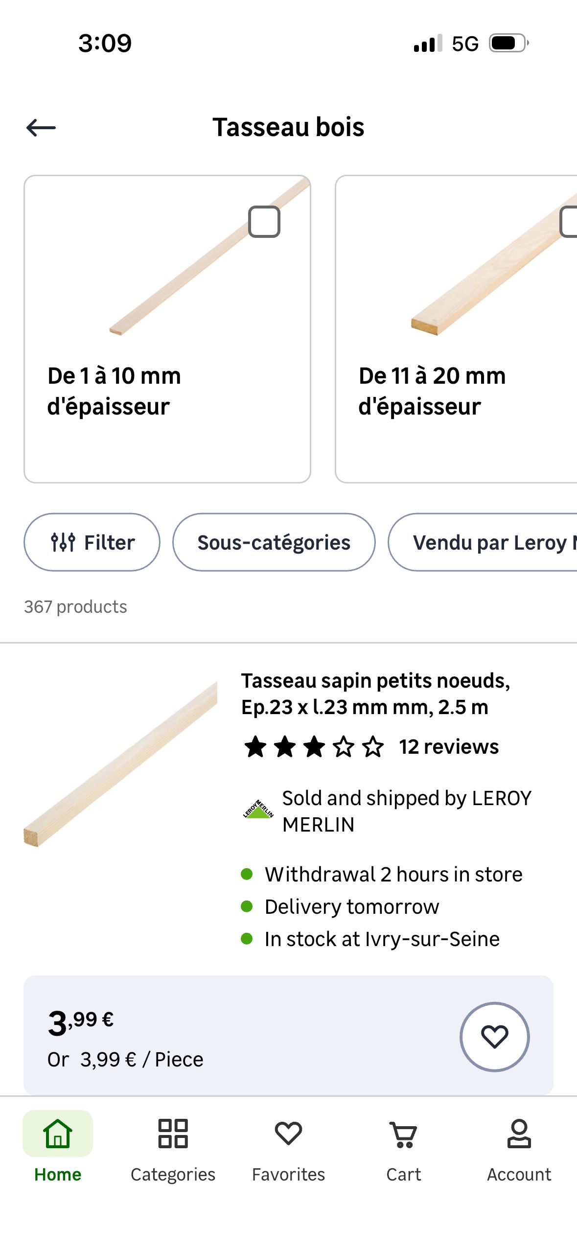Open the Categories grid icon

[x=173, y=1134]
